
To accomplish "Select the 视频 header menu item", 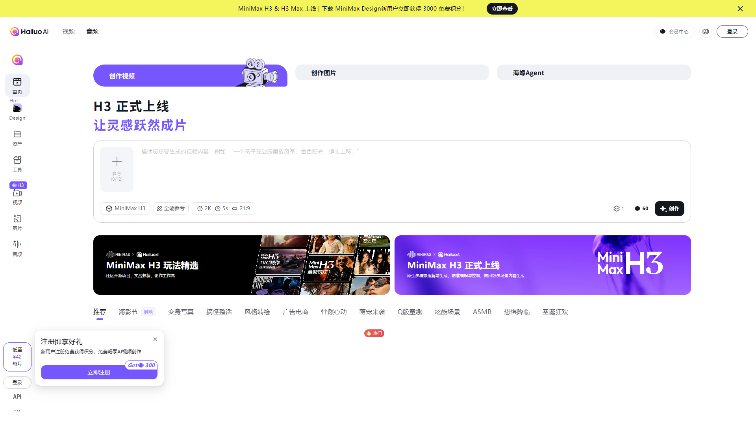I will [x=69, y=31].
